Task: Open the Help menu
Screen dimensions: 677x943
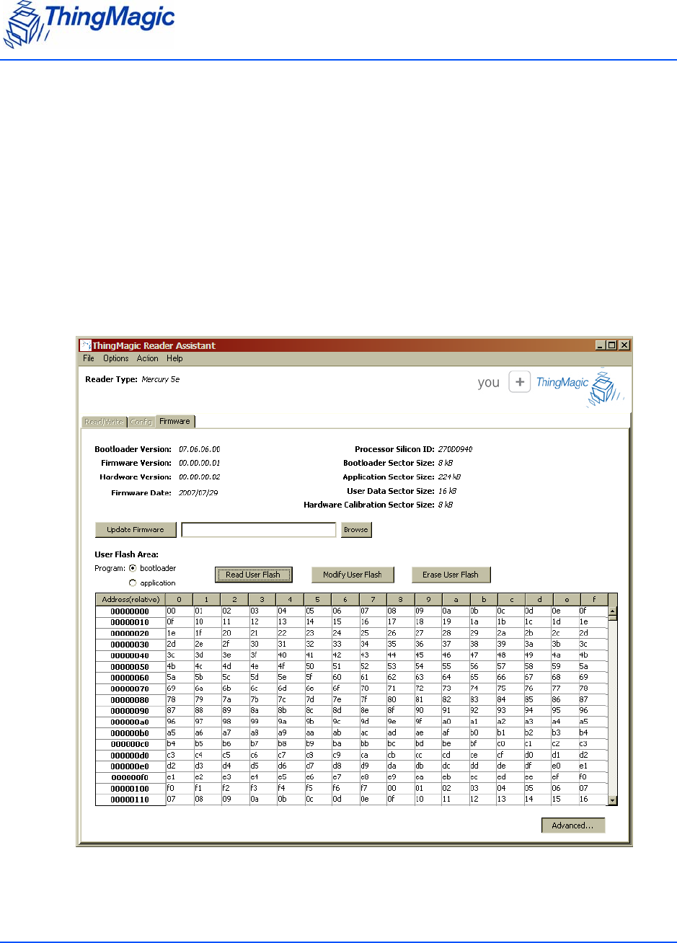Action: coord(174,358)
